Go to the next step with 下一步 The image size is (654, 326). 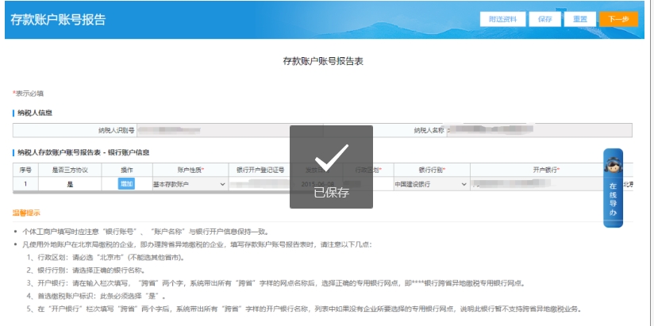(618, 19)
